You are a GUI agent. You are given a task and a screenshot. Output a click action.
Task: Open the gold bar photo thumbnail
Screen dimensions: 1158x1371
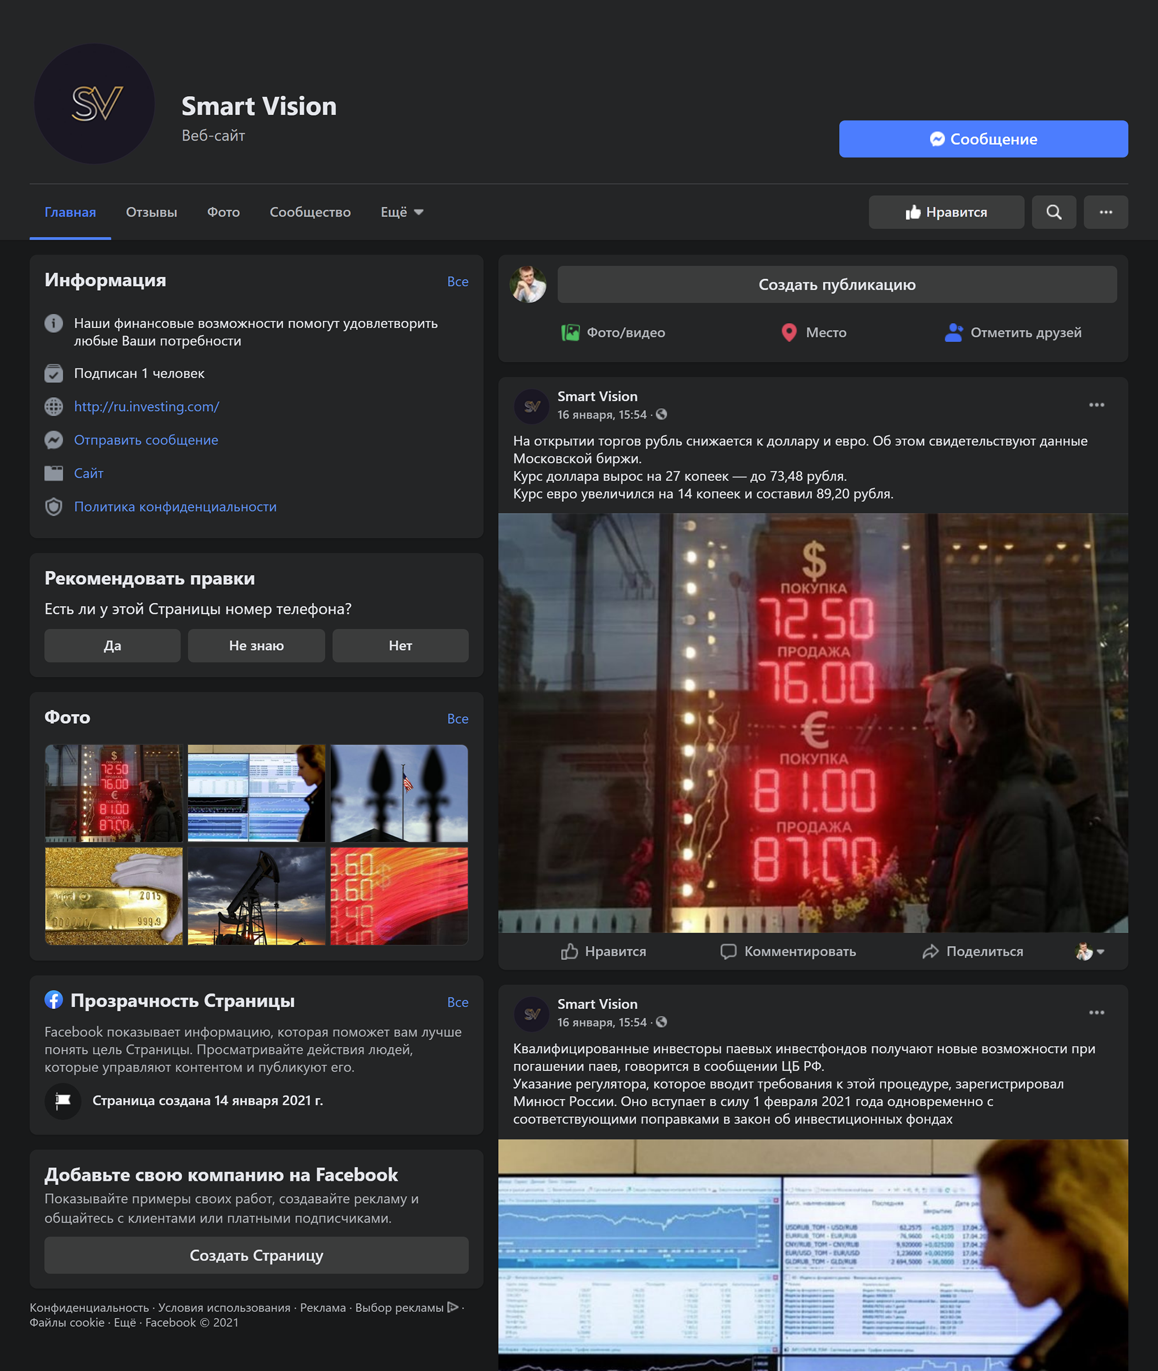tap(113, 896)
